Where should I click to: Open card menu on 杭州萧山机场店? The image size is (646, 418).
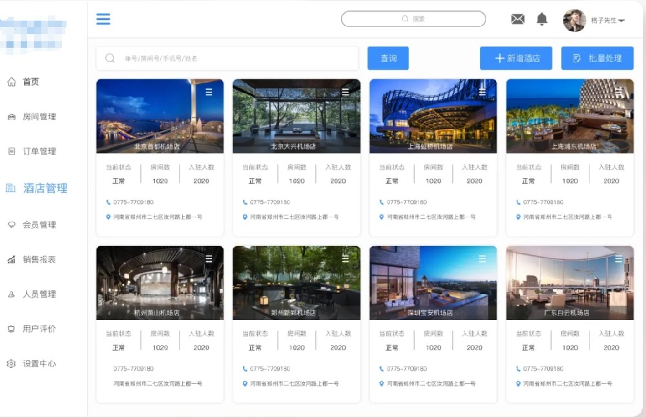click(x=209, y=259)
